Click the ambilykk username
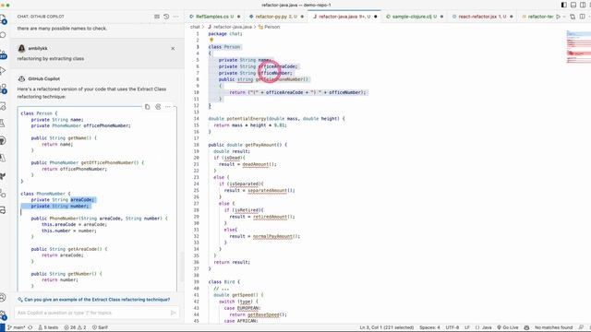Viewport: 591px width, 332px height. [38, 49]
